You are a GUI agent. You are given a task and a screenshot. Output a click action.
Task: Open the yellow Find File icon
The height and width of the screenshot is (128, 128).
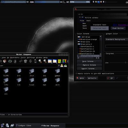(60, 61)
